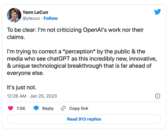Select the Copy link text
The height and width of the screenshot is (132, 168).
(x=79, y=108)
